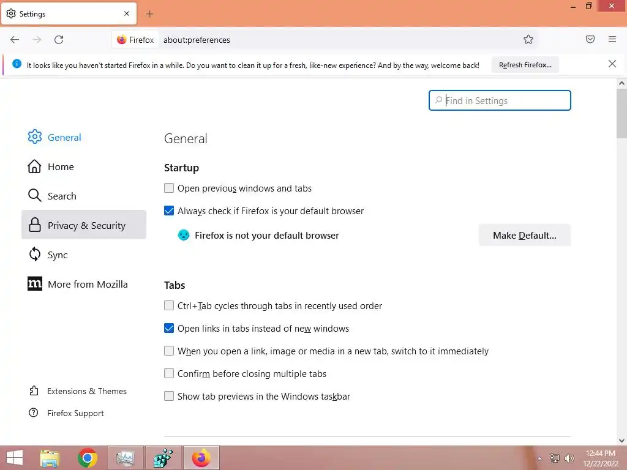
Task: Enable Open previous windows and tabs
Action: click(x=169, y=188)
